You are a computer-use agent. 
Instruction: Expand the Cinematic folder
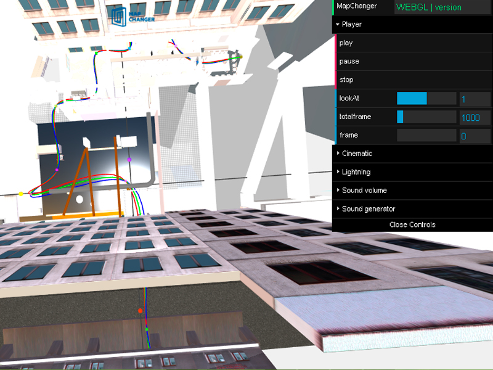(412, 154)
